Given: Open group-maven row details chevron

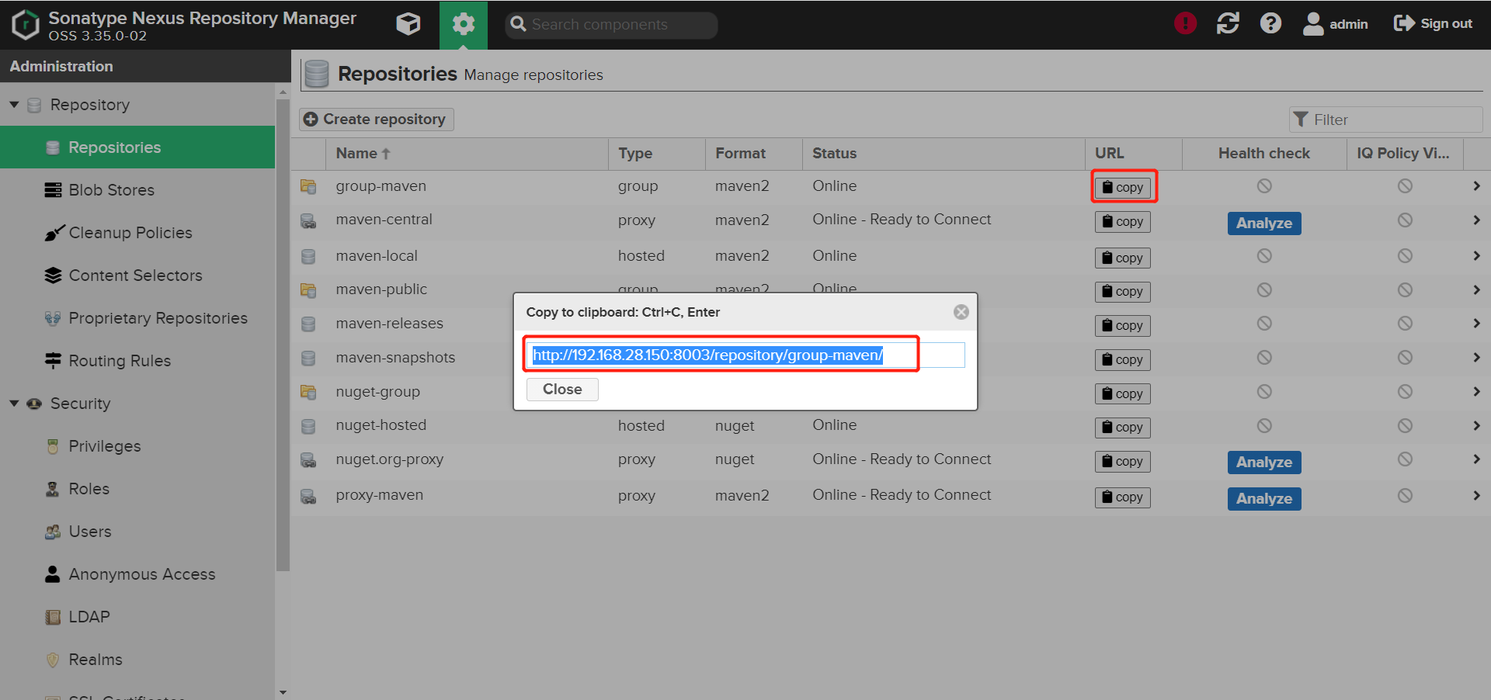Looking at the screenshot, I should click(1476, 186).
